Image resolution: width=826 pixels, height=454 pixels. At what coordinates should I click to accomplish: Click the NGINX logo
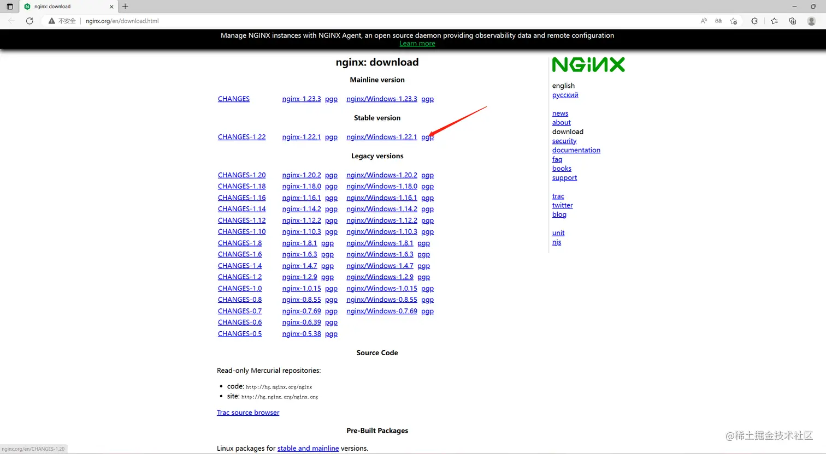coord(588,65)
